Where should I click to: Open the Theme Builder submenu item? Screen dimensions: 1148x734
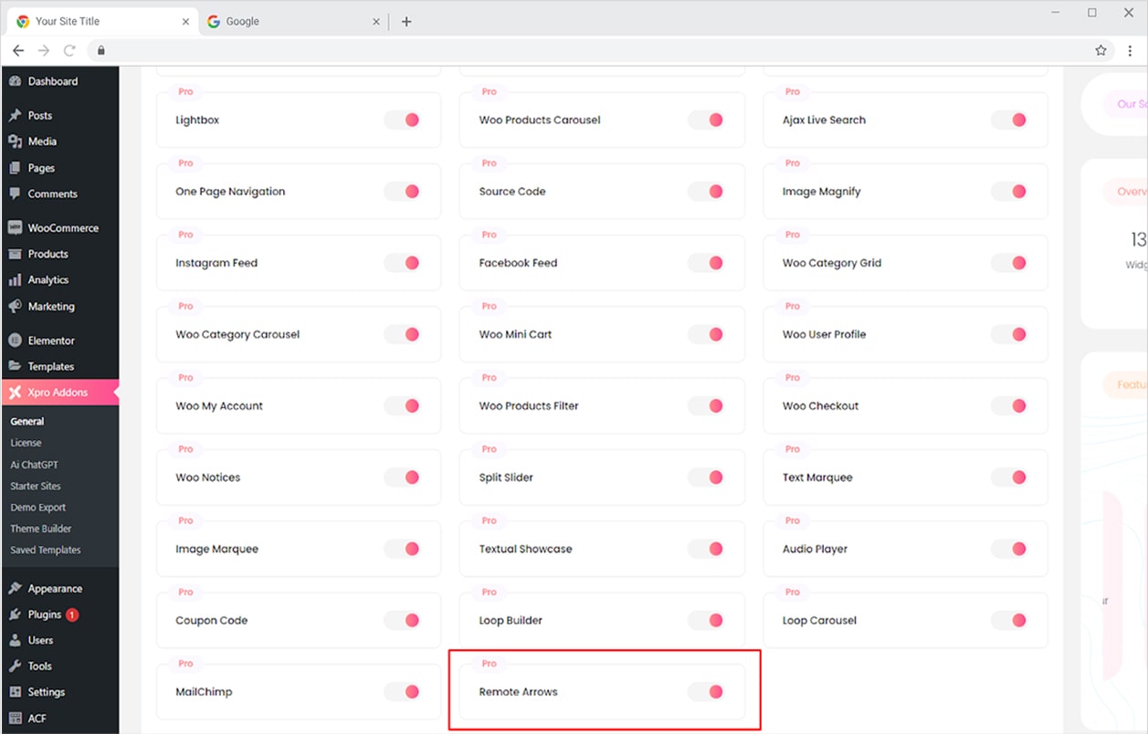41,529
